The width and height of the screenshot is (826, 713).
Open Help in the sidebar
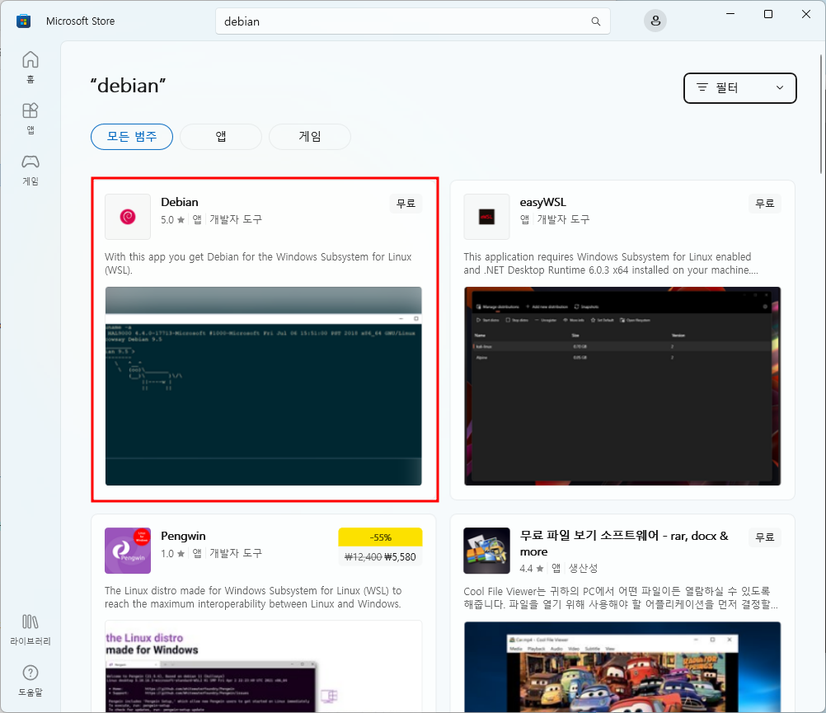(x=30, y=680)
